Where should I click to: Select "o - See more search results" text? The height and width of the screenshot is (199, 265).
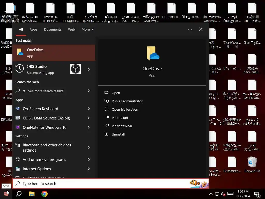pos(43,91)
